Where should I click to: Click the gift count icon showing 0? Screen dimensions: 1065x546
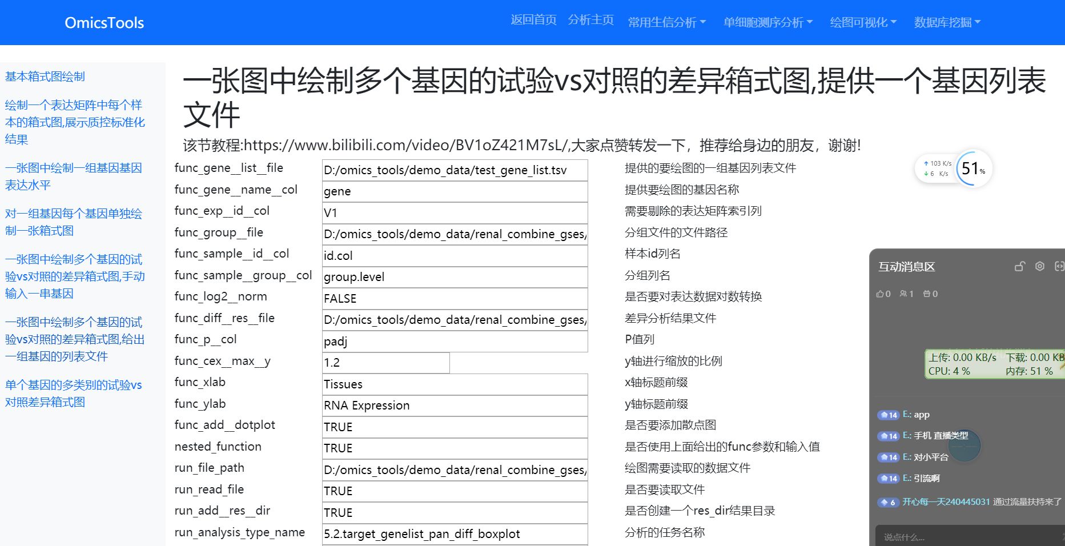pos(927,294)
